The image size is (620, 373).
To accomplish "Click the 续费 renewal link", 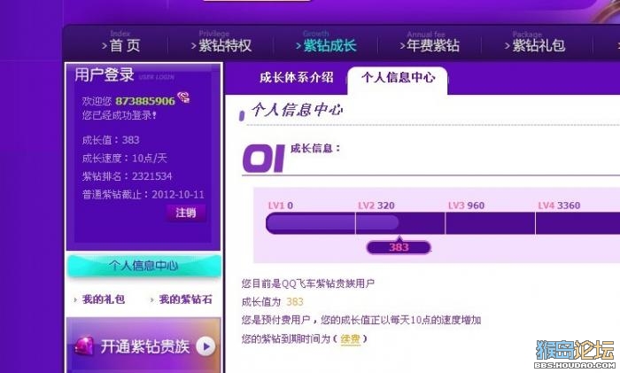I will 351,339.
